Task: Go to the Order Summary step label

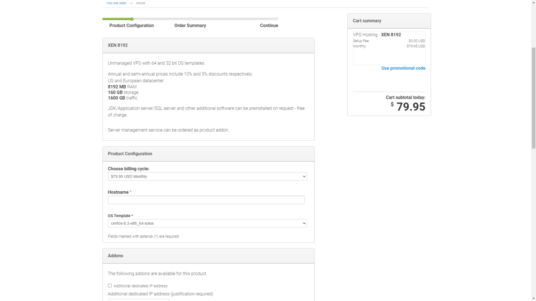Action: pyautogui.click(x=190, y=25)
